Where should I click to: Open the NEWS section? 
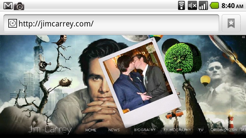[x=114, y=130]
